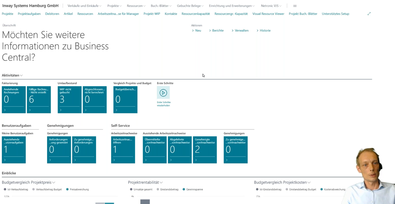Click the Ist-Verkaufsbetrag legend color dot

5,190
